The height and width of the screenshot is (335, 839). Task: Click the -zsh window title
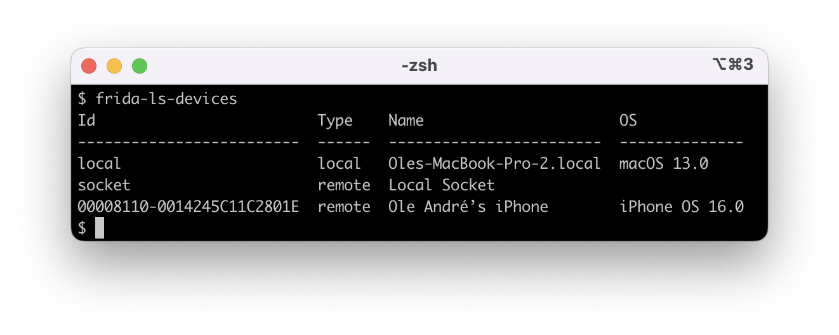point(419,65)
